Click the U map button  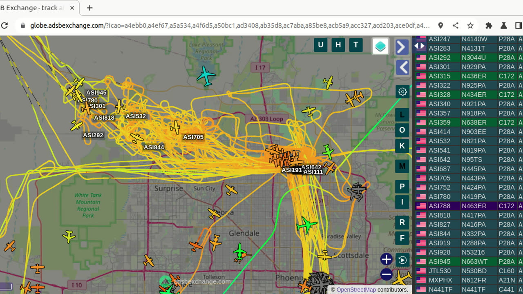tap(321, 45)
